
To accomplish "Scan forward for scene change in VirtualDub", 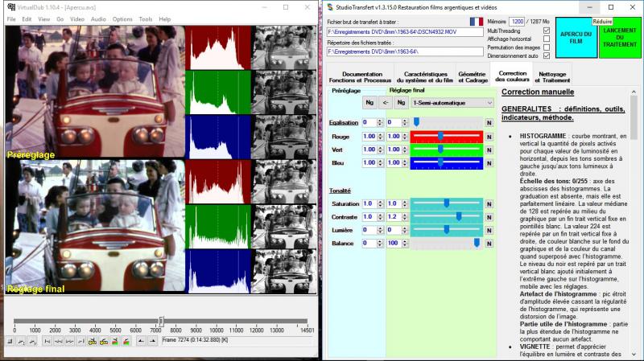I will tap(126, 341).
